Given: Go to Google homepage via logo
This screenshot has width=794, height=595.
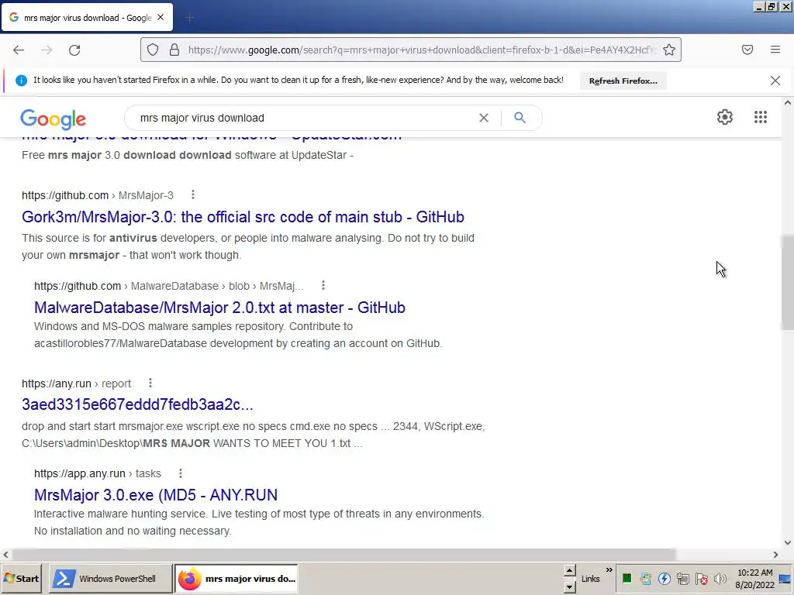Looking at the screenshot, I should 54,119.
